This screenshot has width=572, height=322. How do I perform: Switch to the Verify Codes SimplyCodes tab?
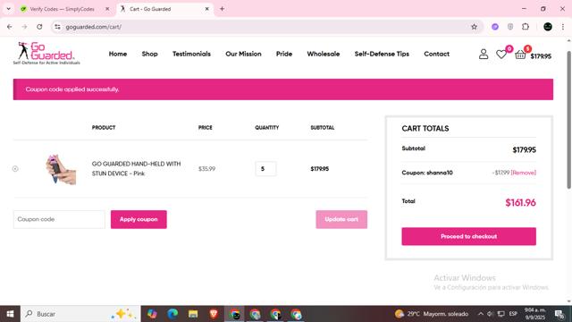click(62, 9)
